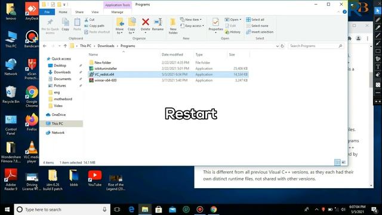Open the VLC media player desktop shortcut
The height and width of the screenshot is (215, 382).
(32, 152)
